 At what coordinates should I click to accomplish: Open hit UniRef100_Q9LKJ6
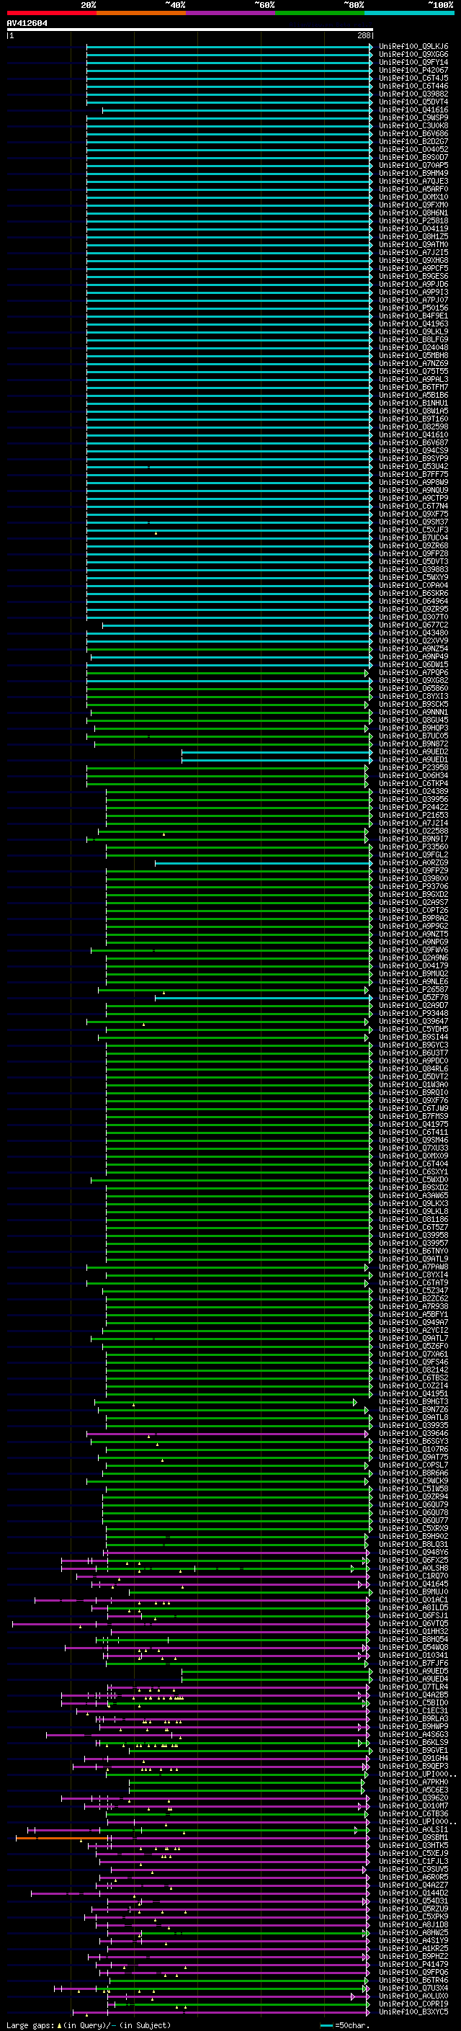click(x=413, y=47)
